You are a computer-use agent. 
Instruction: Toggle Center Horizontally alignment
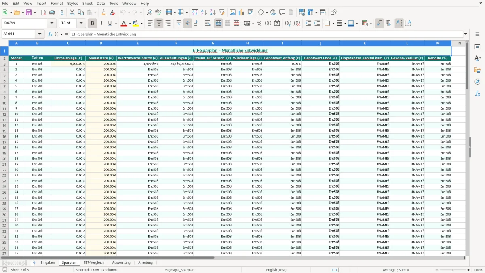(159, 23)
